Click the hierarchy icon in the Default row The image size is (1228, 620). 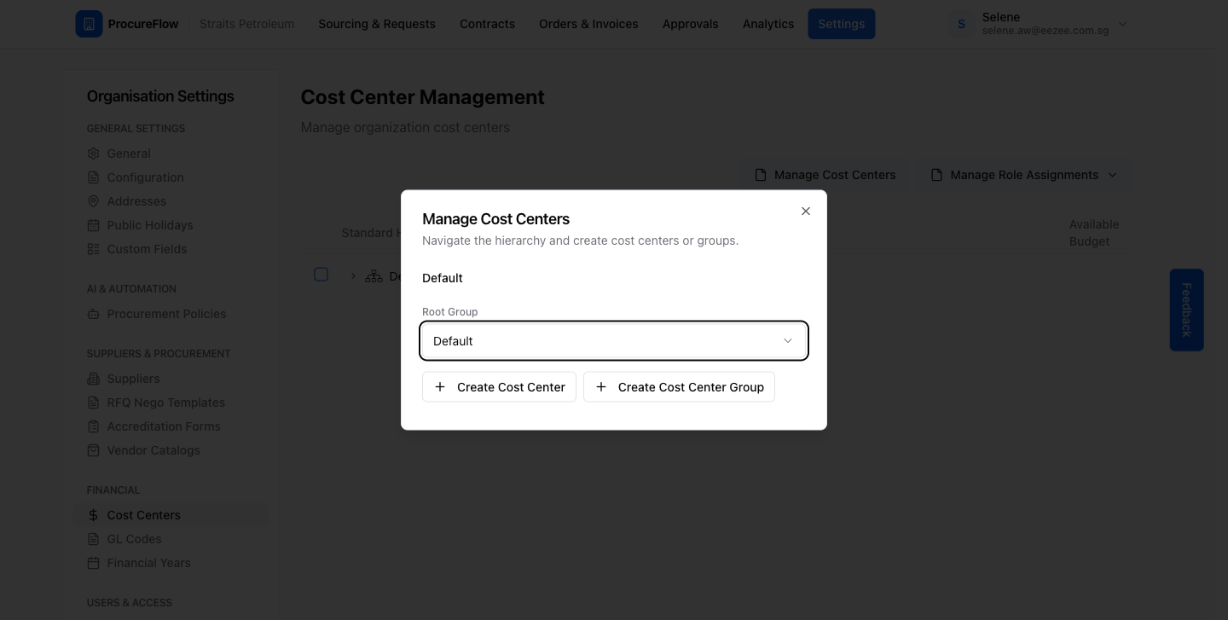tap(374, 276)
